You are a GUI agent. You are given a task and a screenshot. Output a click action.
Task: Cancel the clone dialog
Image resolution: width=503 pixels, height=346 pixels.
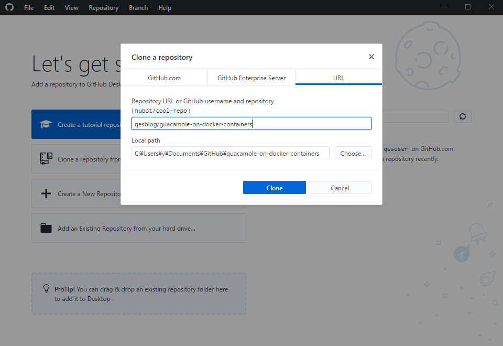click(340, 188)
